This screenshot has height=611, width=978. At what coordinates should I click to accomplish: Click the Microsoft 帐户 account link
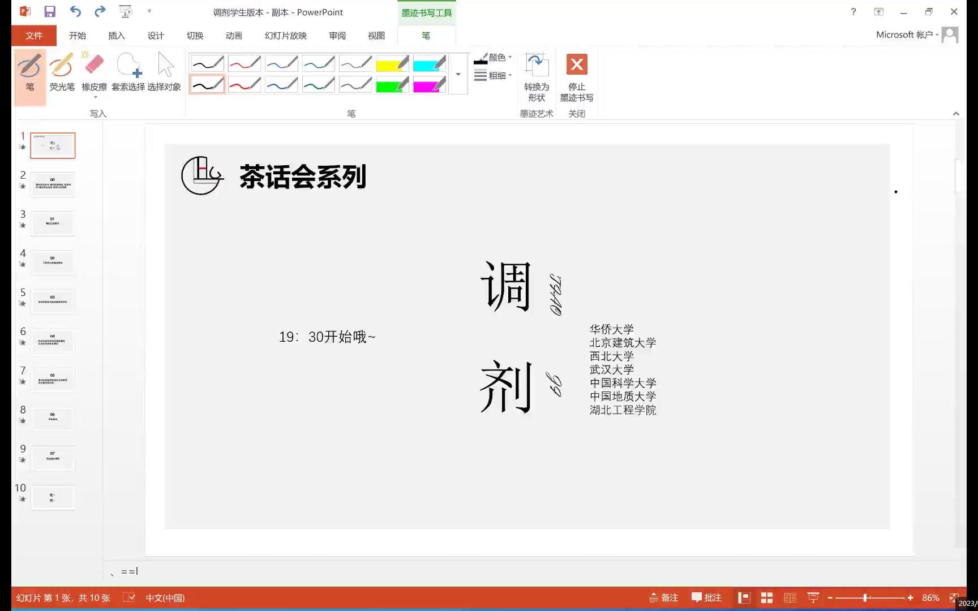(904, 34)
